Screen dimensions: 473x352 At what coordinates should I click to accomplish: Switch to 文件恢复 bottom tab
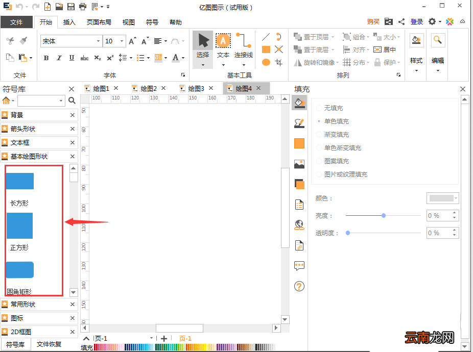49,344
